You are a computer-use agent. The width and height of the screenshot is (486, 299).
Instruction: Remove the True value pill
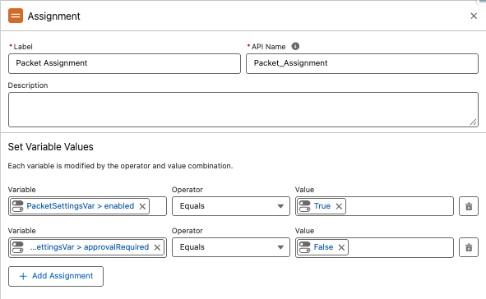[339, 206]
